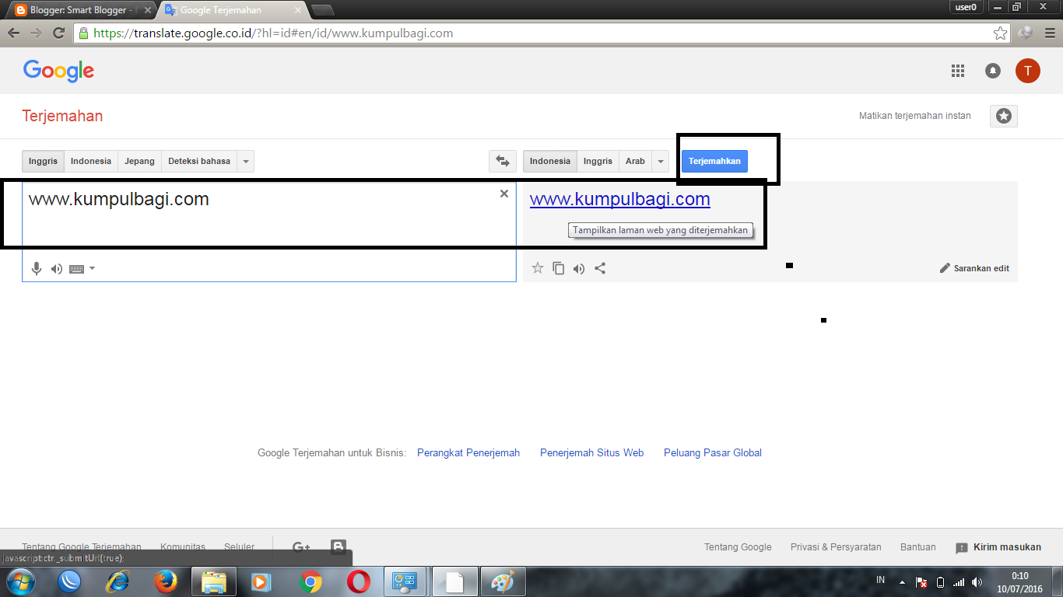Clear source text with the X icon
The width and height of the screenshot is (1063, 597).
click(504, 194)
